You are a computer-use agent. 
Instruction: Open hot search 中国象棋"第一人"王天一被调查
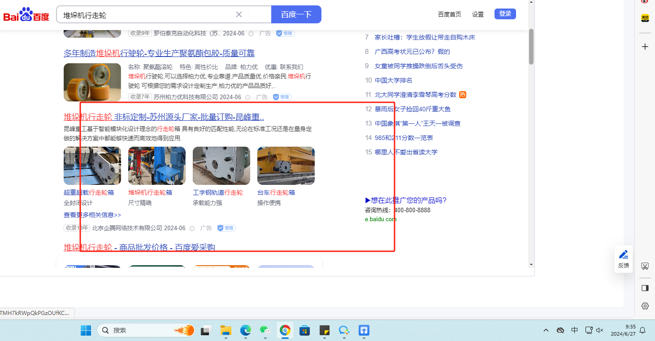[418, 123]
